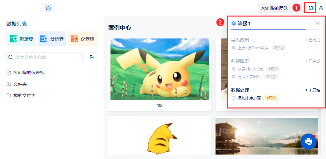Create a new 仪表板
326x159 pixels.
click(82, 39)
